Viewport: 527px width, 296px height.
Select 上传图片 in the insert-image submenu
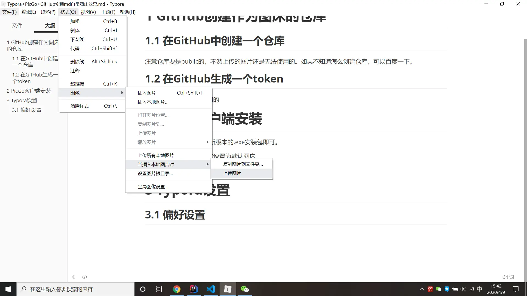232,173
